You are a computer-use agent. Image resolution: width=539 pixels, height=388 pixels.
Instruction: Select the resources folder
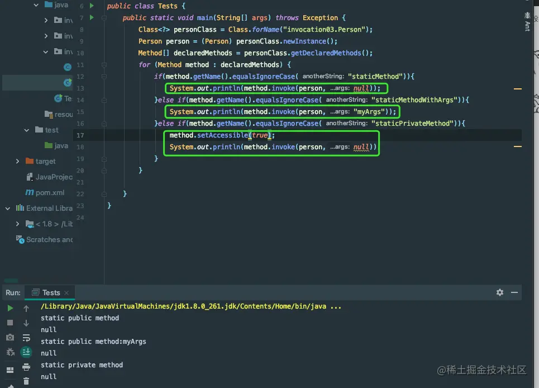click(59, 114)
